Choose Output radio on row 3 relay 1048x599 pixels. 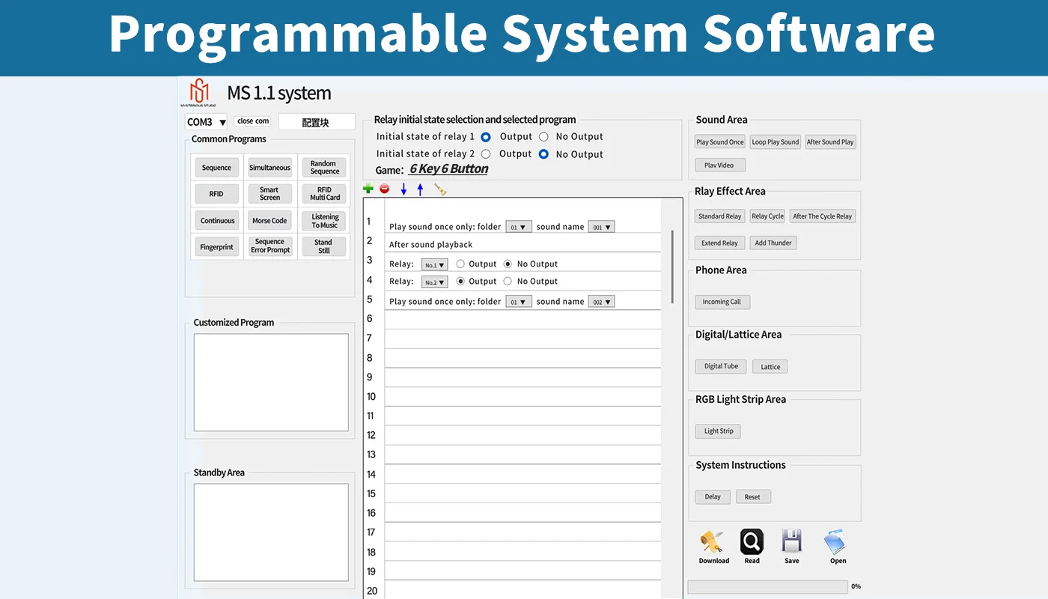(460, 264)
